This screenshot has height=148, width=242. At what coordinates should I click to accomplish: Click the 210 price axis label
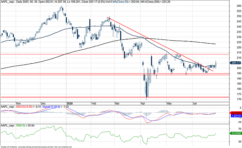pyautogui.click(x=239, y=58)
